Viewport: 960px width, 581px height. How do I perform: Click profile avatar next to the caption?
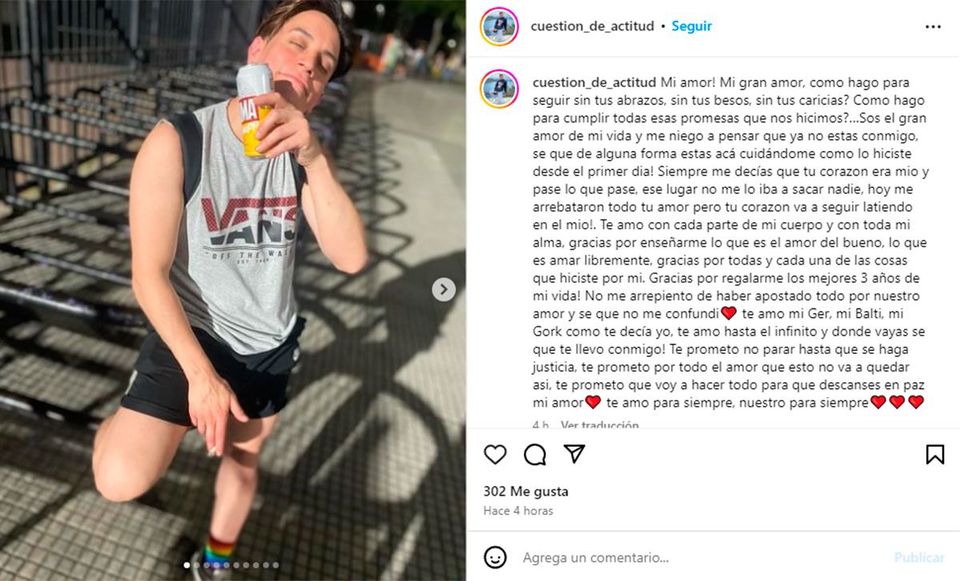[x=499, y=89]
